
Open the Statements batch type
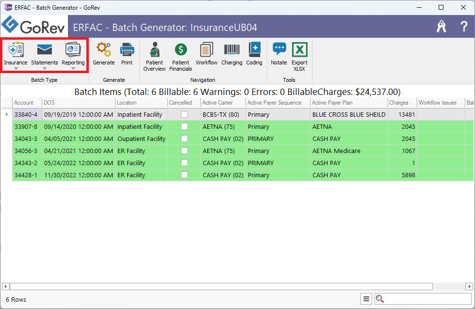tap(45, 53)
